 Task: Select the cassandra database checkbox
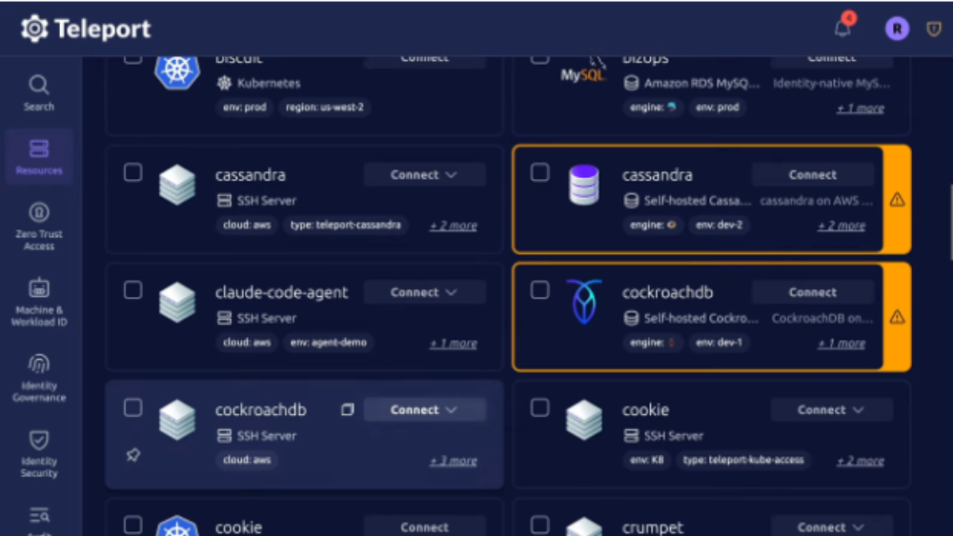click(539, 172)
